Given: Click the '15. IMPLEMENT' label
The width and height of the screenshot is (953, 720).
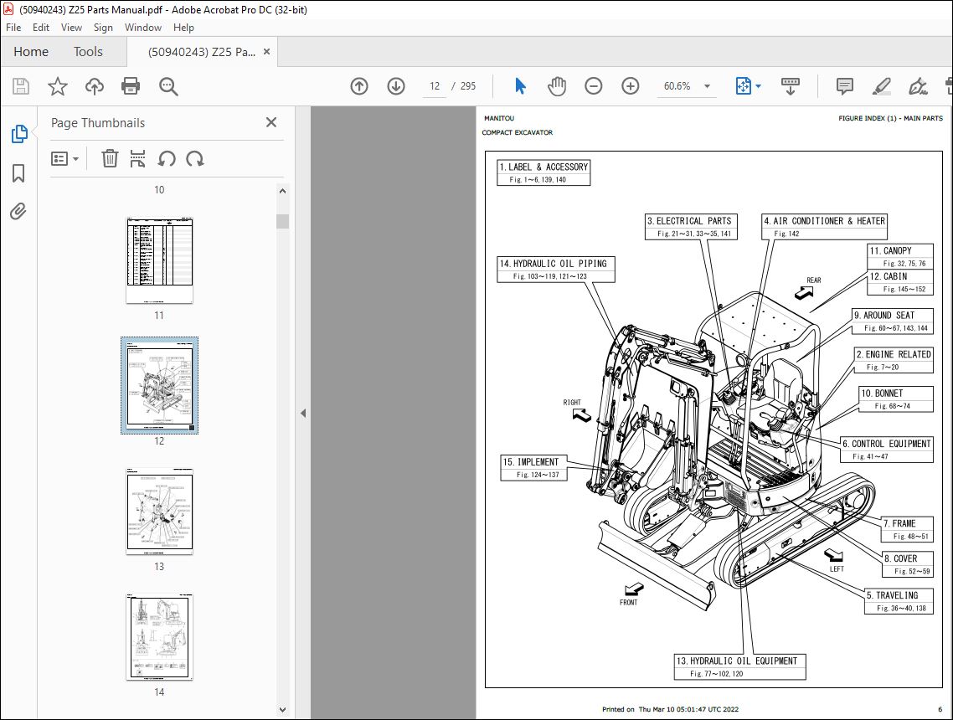Looking at the screenshot, I should tap(533, 468).
